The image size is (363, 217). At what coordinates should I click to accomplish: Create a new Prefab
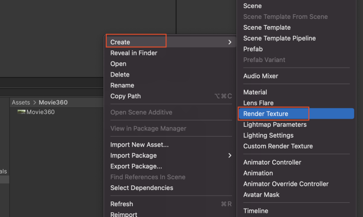click(253, 49)
